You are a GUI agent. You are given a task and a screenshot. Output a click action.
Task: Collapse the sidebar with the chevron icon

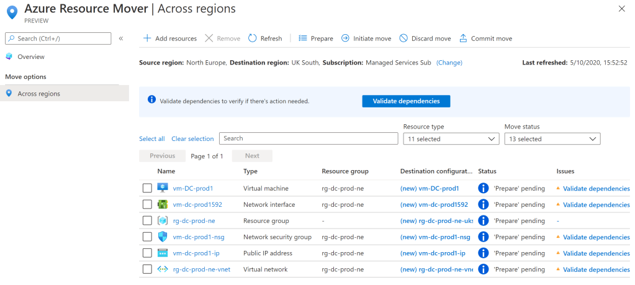pos(121,38)
